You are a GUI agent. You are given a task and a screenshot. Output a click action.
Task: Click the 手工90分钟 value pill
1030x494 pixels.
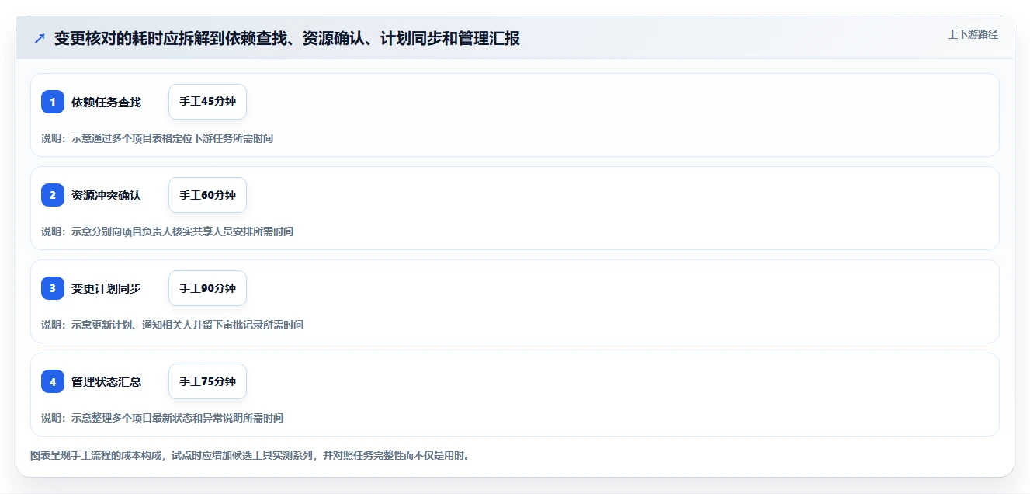point(207,288)
